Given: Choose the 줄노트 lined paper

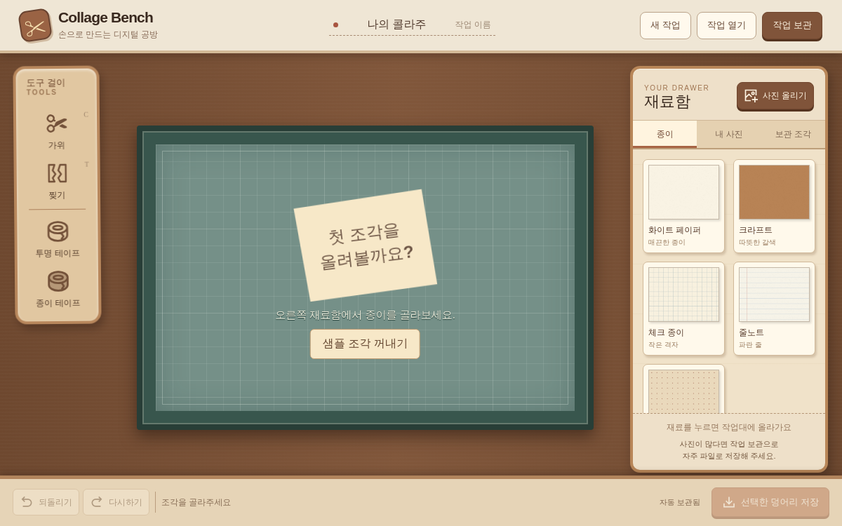Looking at the screenshot, I should [774, 309].
